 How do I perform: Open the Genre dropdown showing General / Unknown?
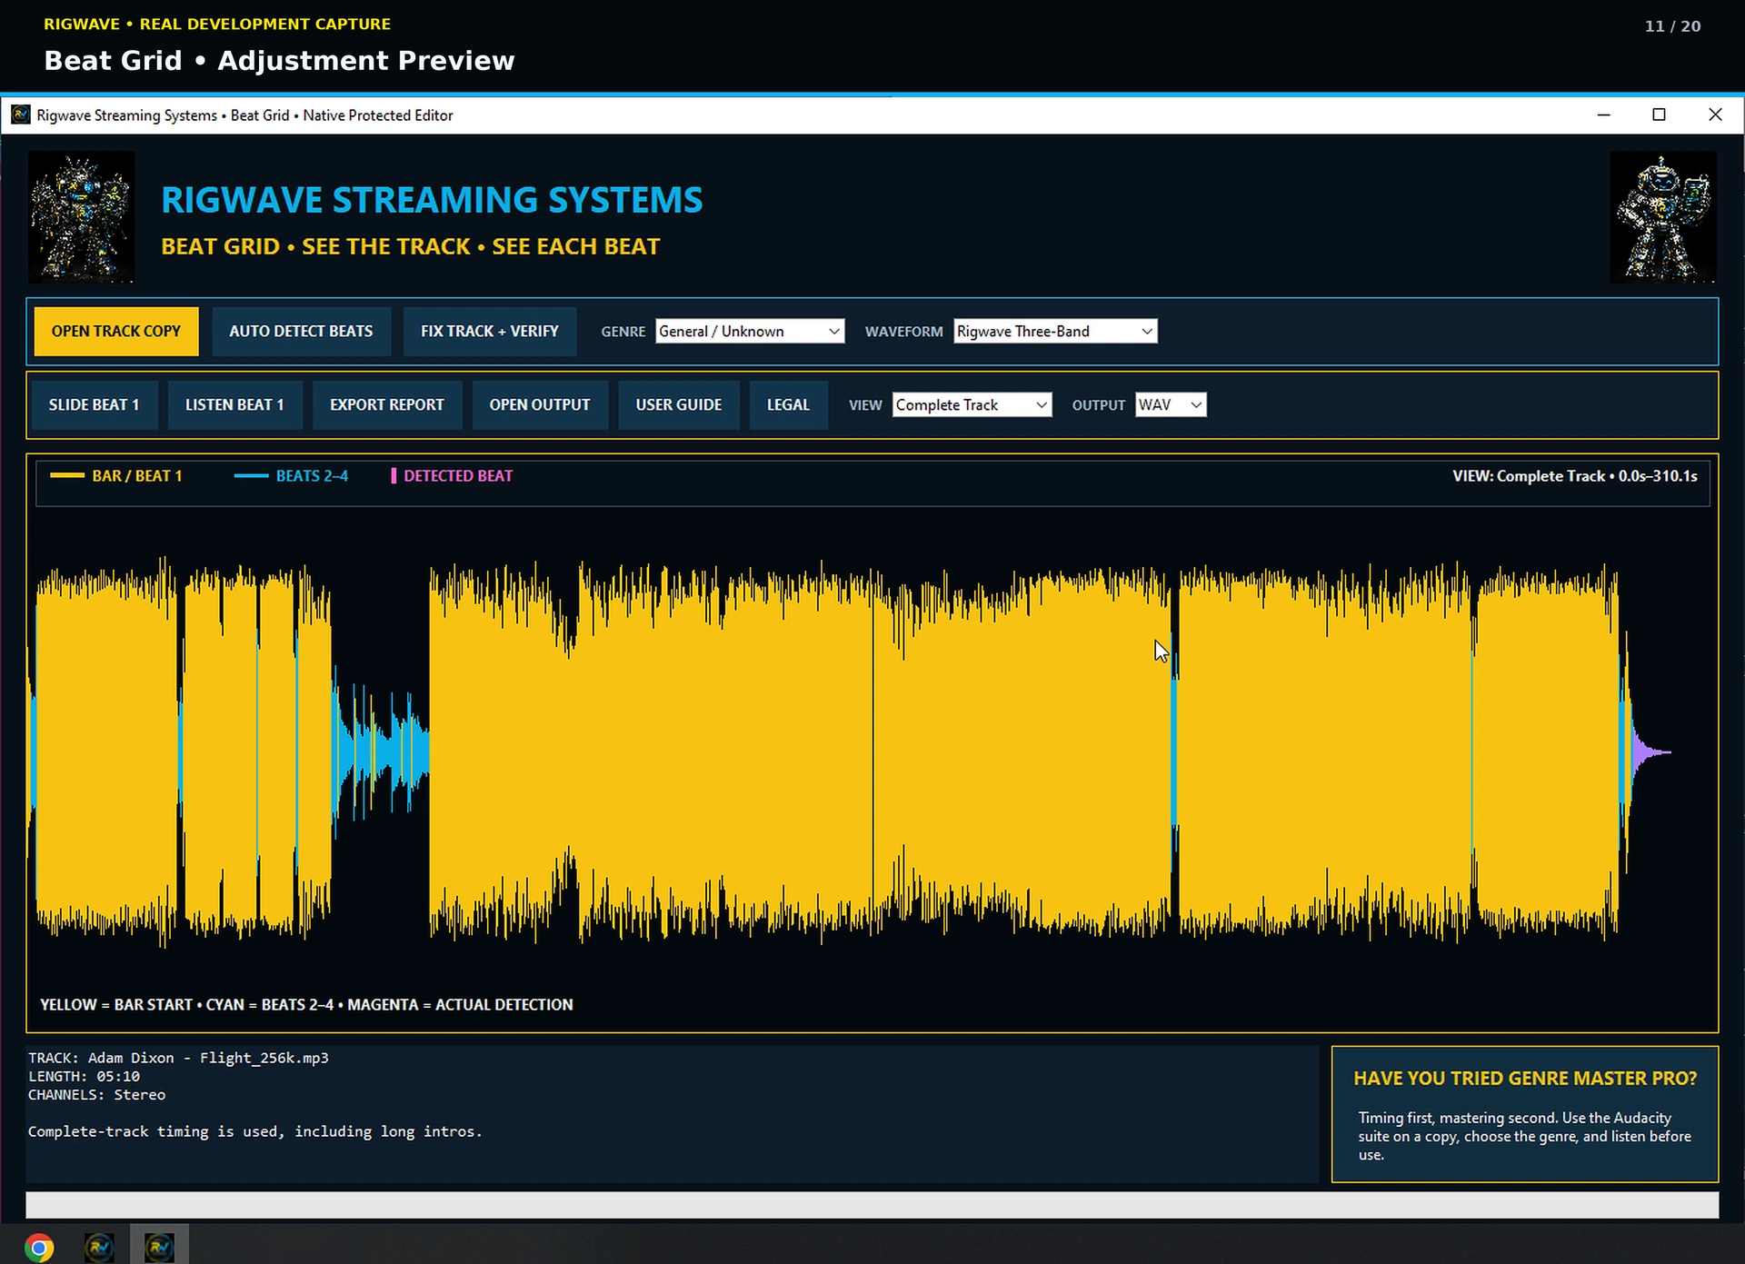click(750, 332)
